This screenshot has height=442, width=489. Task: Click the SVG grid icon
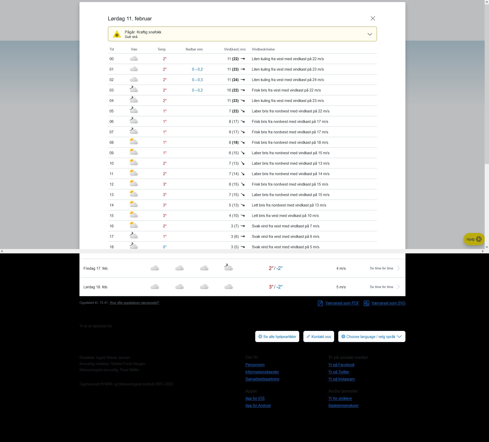(x=366, y=303)
